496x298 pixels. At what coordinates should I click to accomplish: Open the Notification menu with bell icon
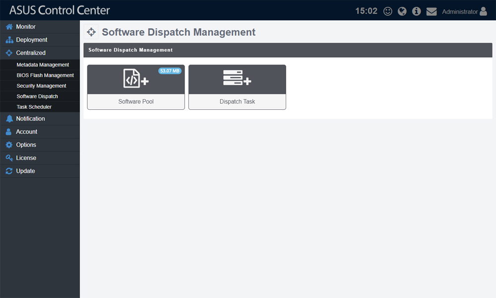pyautogui.click(x=30, y=119)
